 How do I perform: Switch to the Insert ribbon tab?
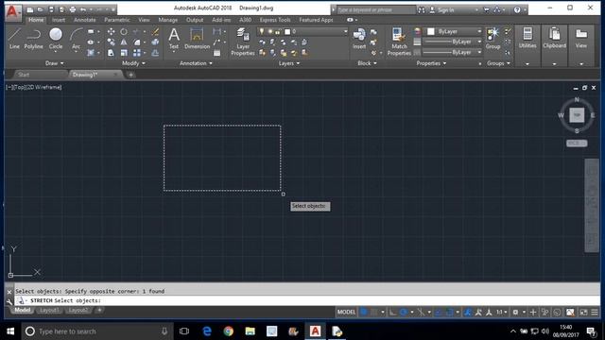pyautogui.click(x=59, y=20)
